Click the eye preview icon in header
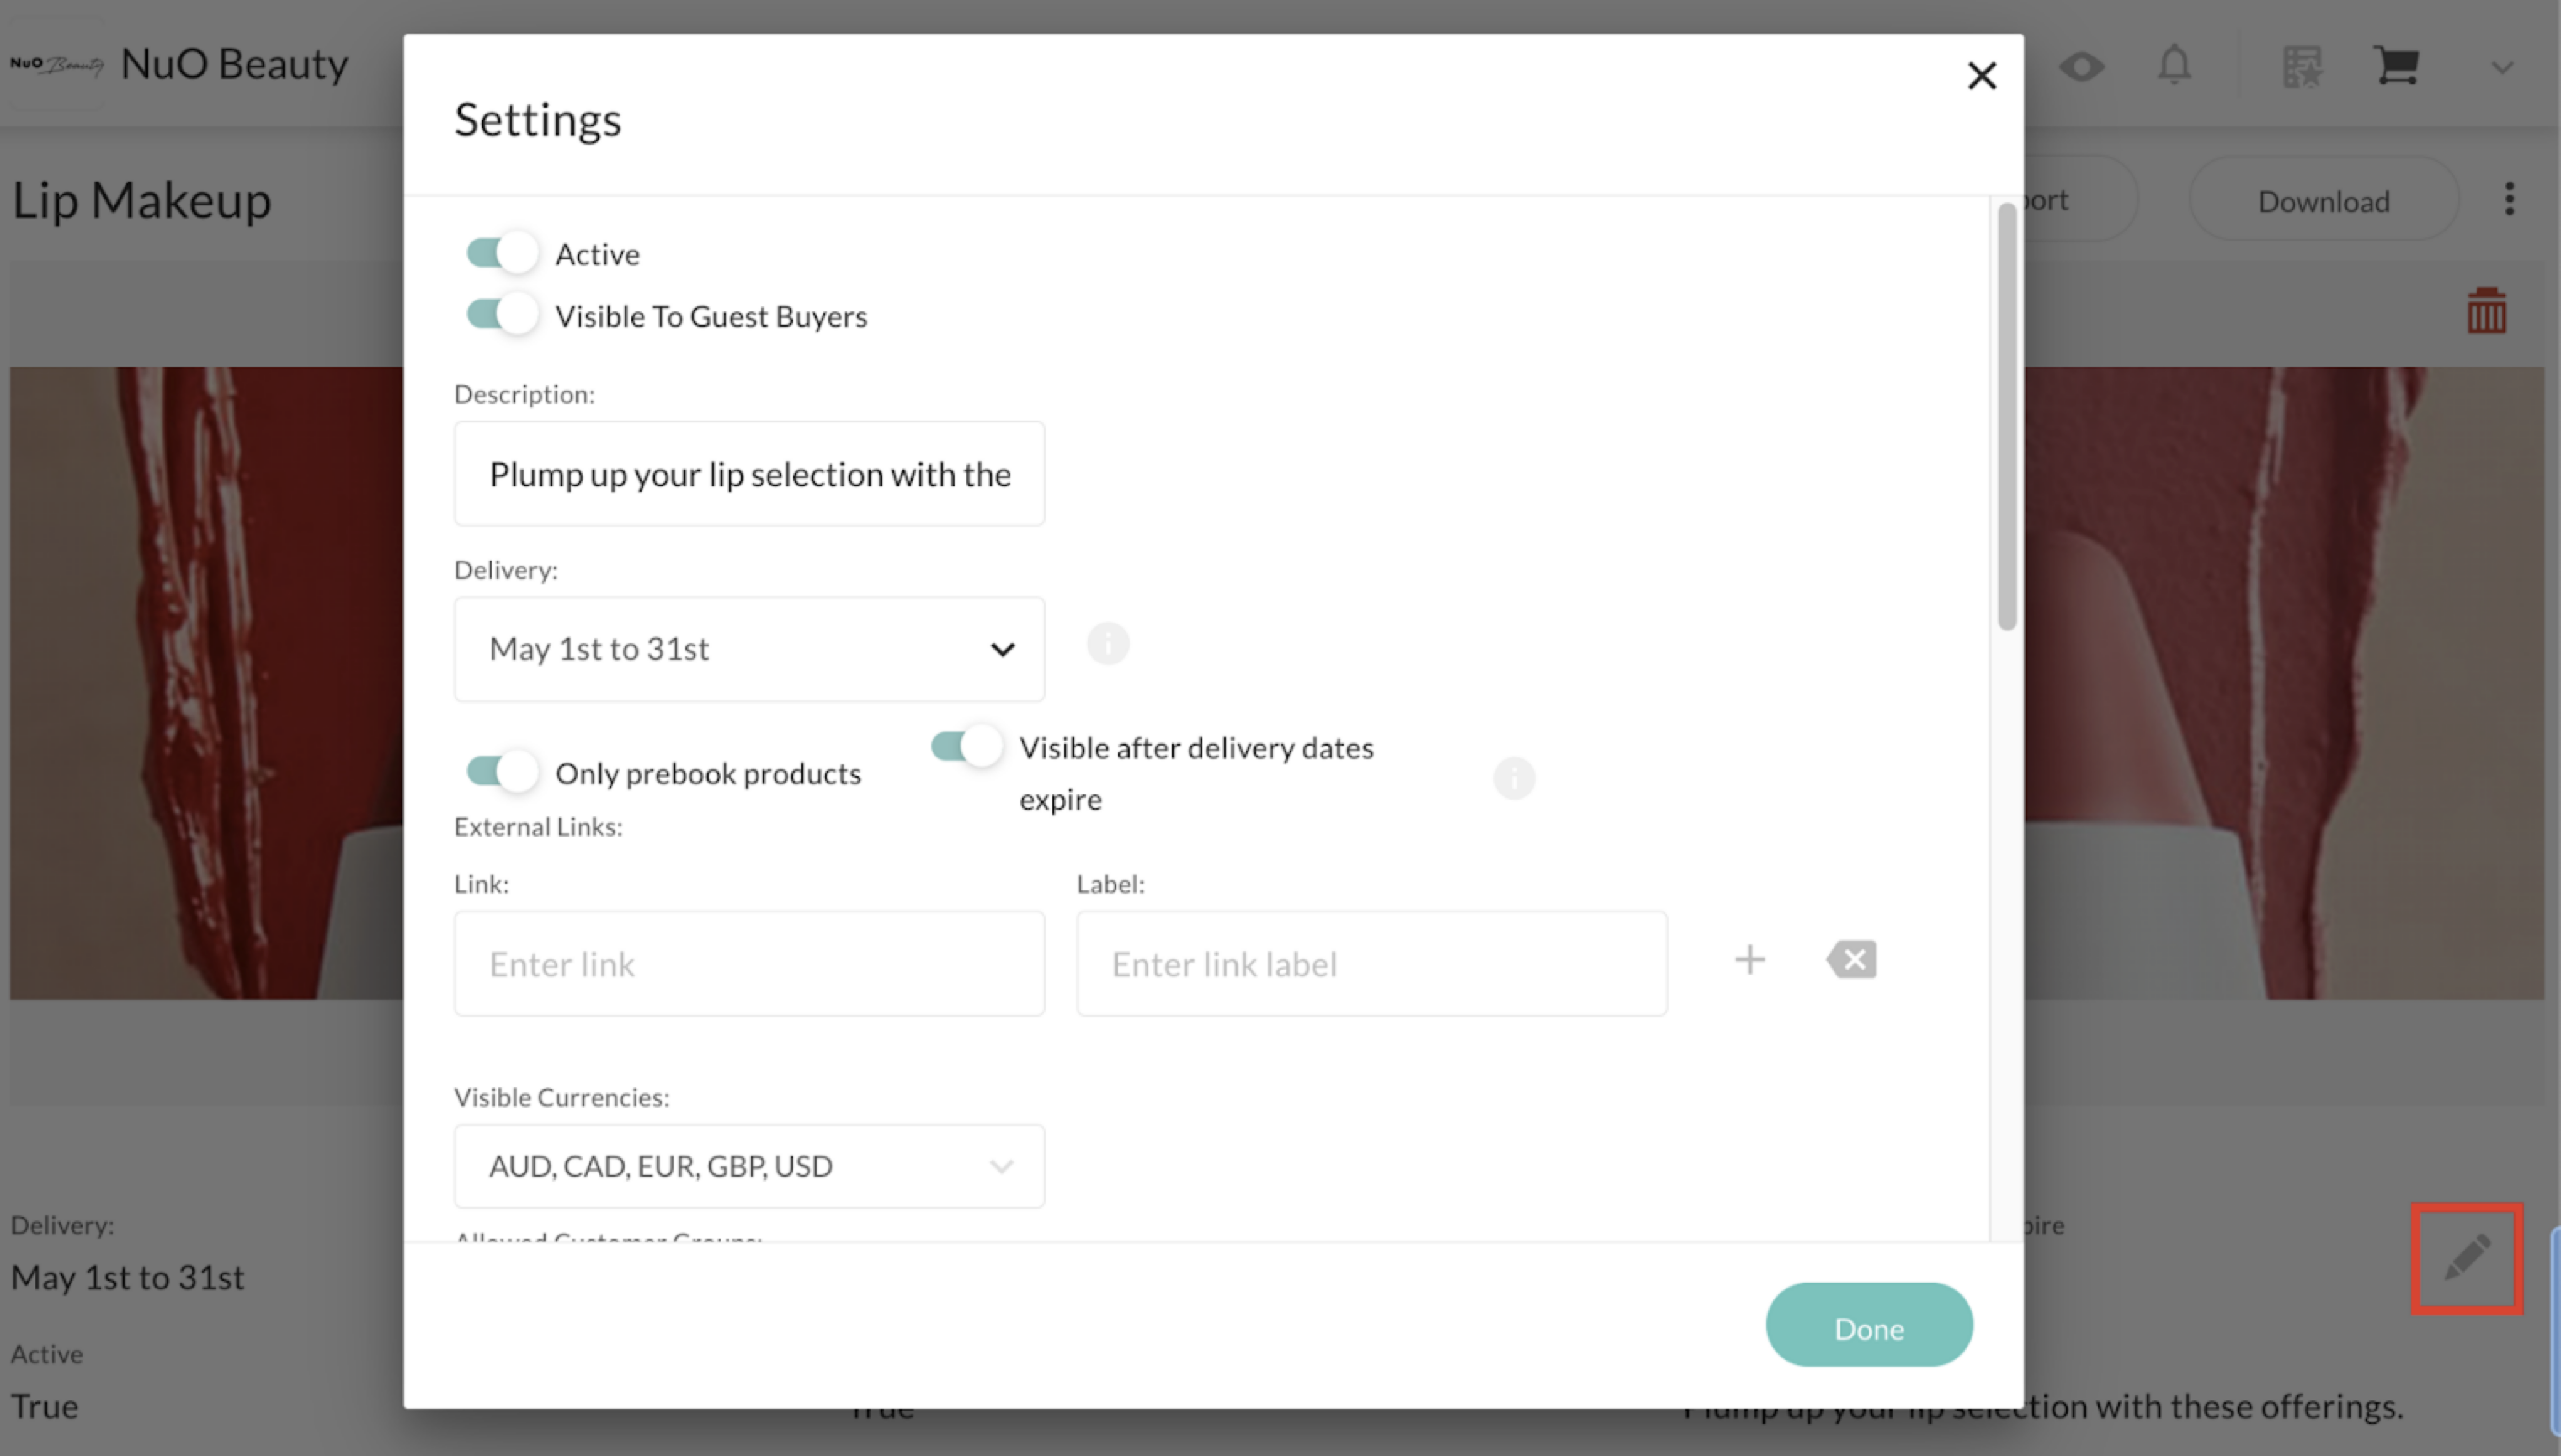Screen dimensions: 2561x1456 2081,67
